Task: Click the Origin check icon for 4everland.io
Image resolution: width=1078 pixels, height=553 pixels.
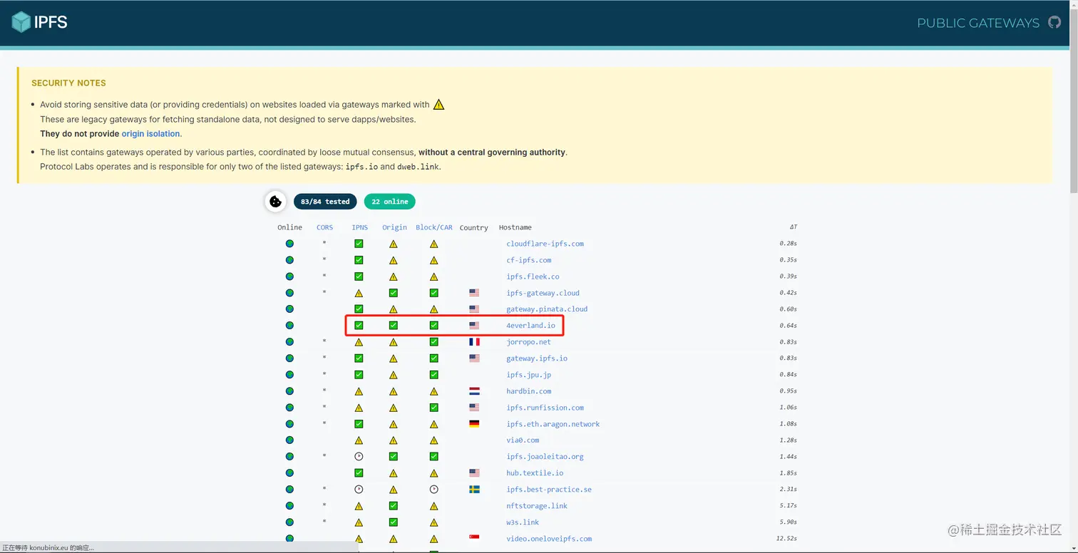Action: coord(394,326)
